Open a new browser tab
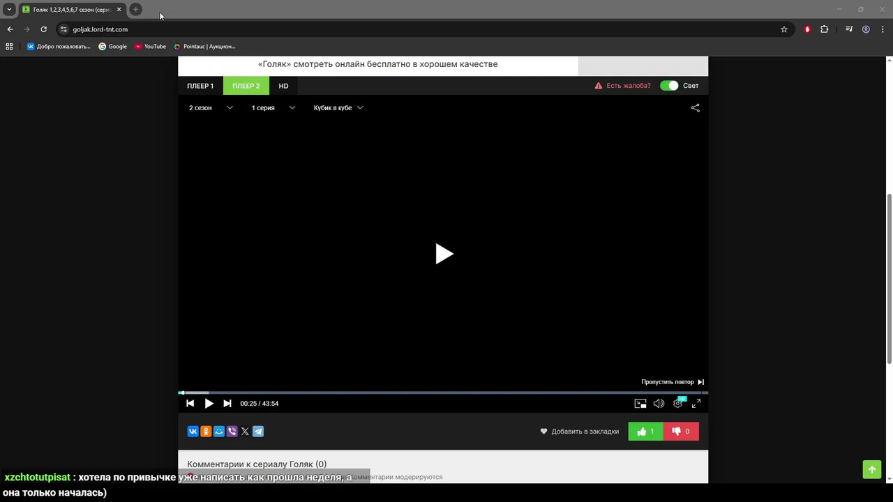Image resolution: width=893 pixels, height=502 pixels. coord(136,10)
